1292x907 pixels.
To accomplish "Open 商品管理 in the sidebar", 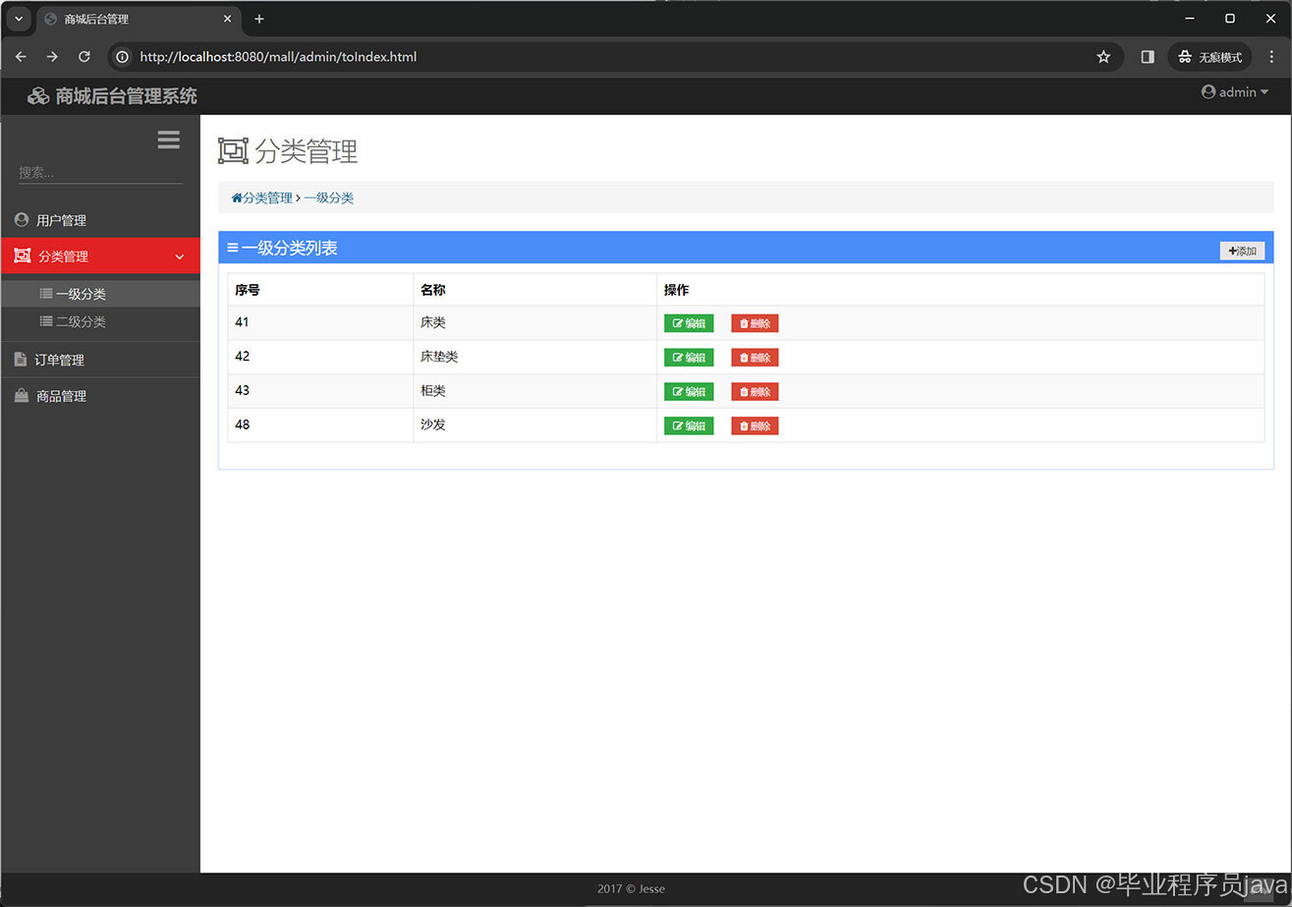I will pos(100,396).
